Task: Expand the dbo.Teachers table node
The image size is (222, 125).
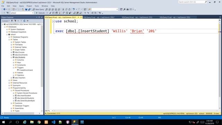Action: point(11,78)
